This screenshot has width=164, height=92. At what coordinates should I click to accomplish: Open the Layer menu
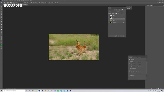[10, 1]
